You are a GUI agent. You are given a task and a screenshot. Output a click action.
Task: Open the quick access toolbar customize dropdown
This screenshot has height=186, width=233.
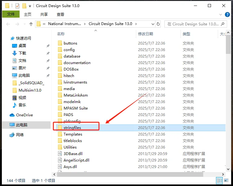coord(30,6)
